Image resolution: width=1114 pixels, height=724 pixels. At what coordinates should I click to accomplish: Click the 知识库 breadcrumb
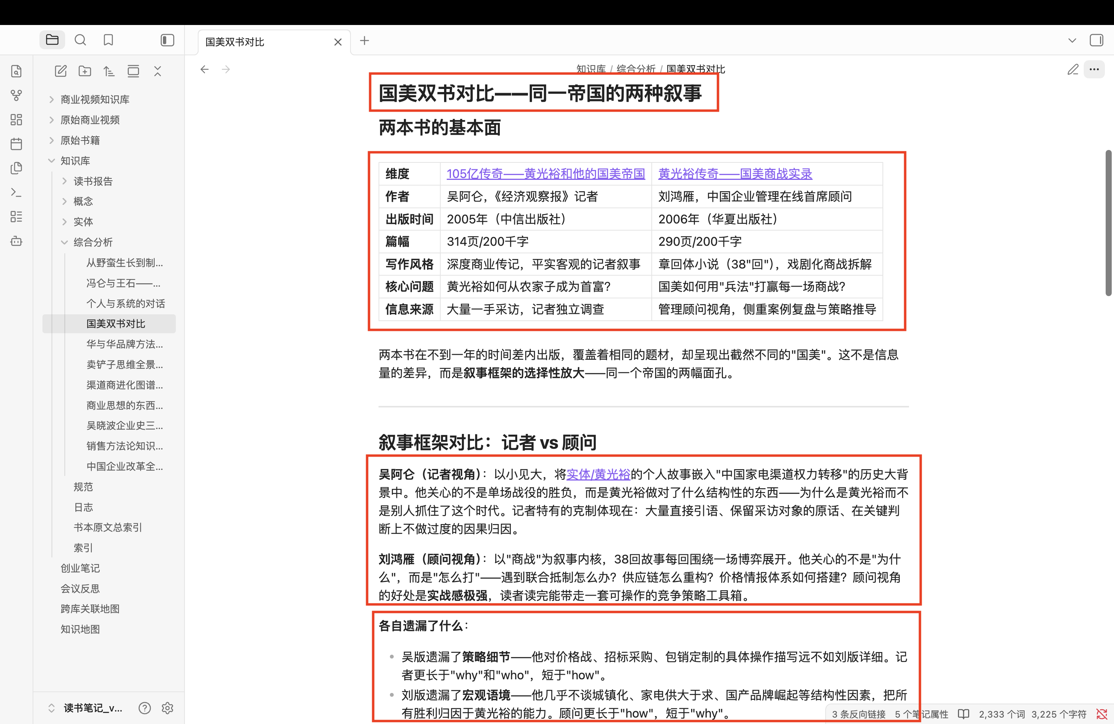[x=591, y=69]
